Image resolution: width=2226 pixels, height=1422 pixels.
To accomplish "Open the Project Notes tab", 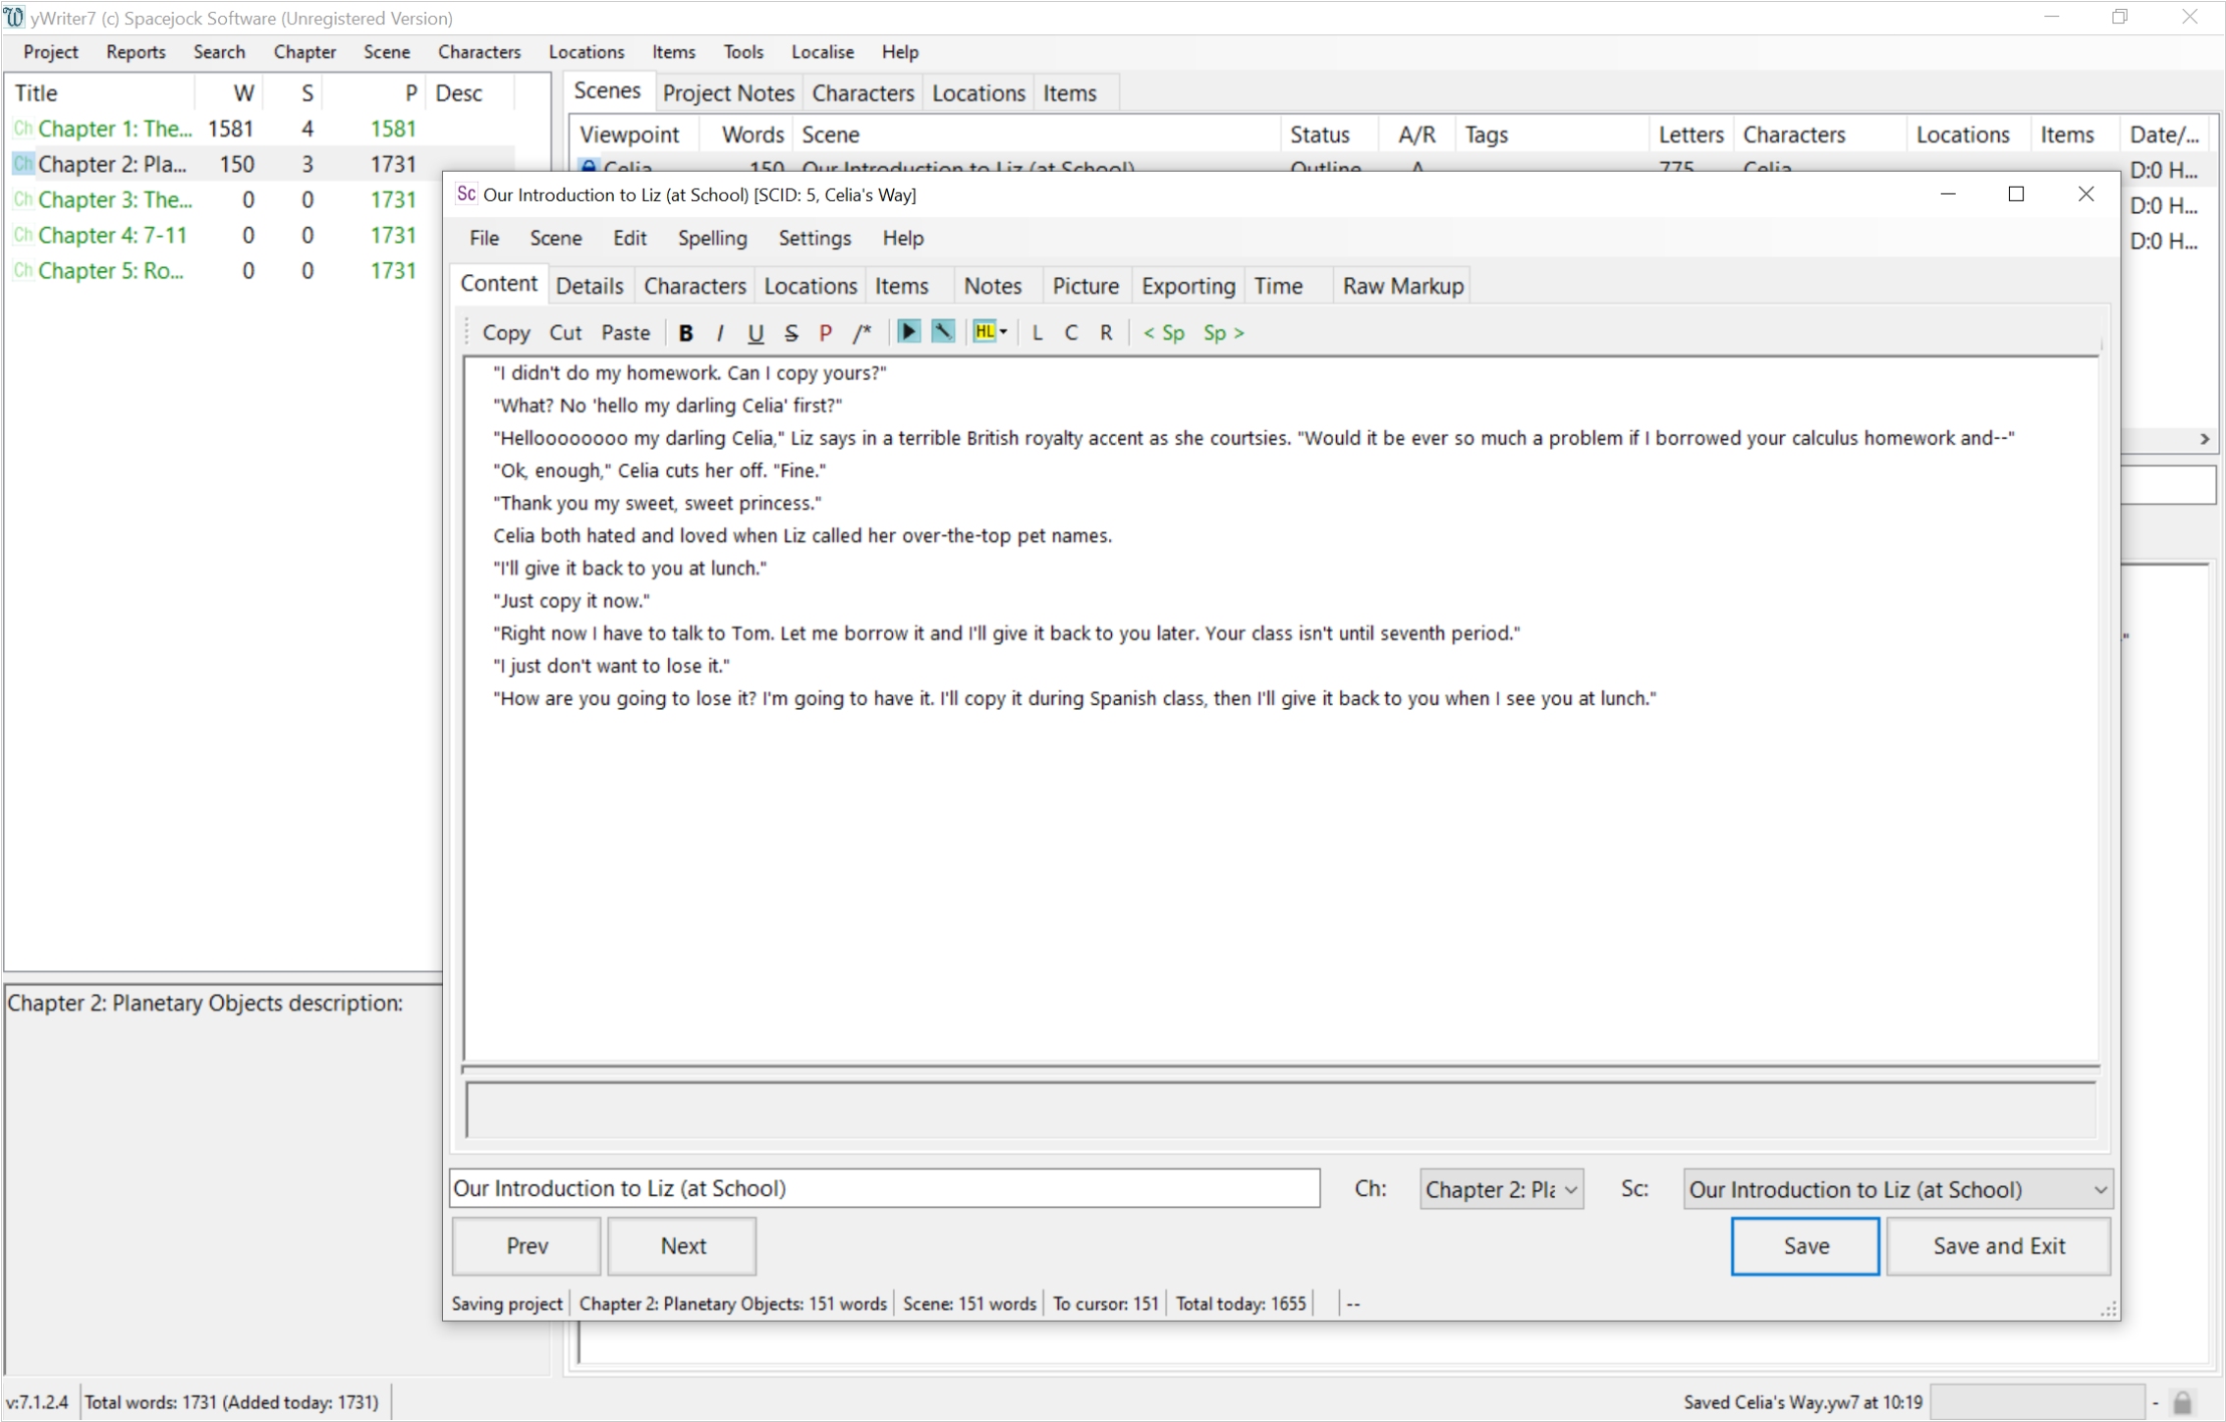I will 728,93.
